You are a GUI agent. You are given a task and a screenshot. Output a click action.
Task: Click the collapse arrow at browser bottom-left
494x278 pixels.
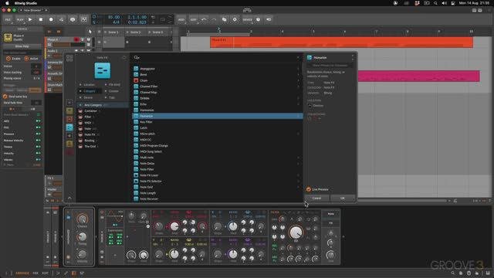(x=69, y=198)
